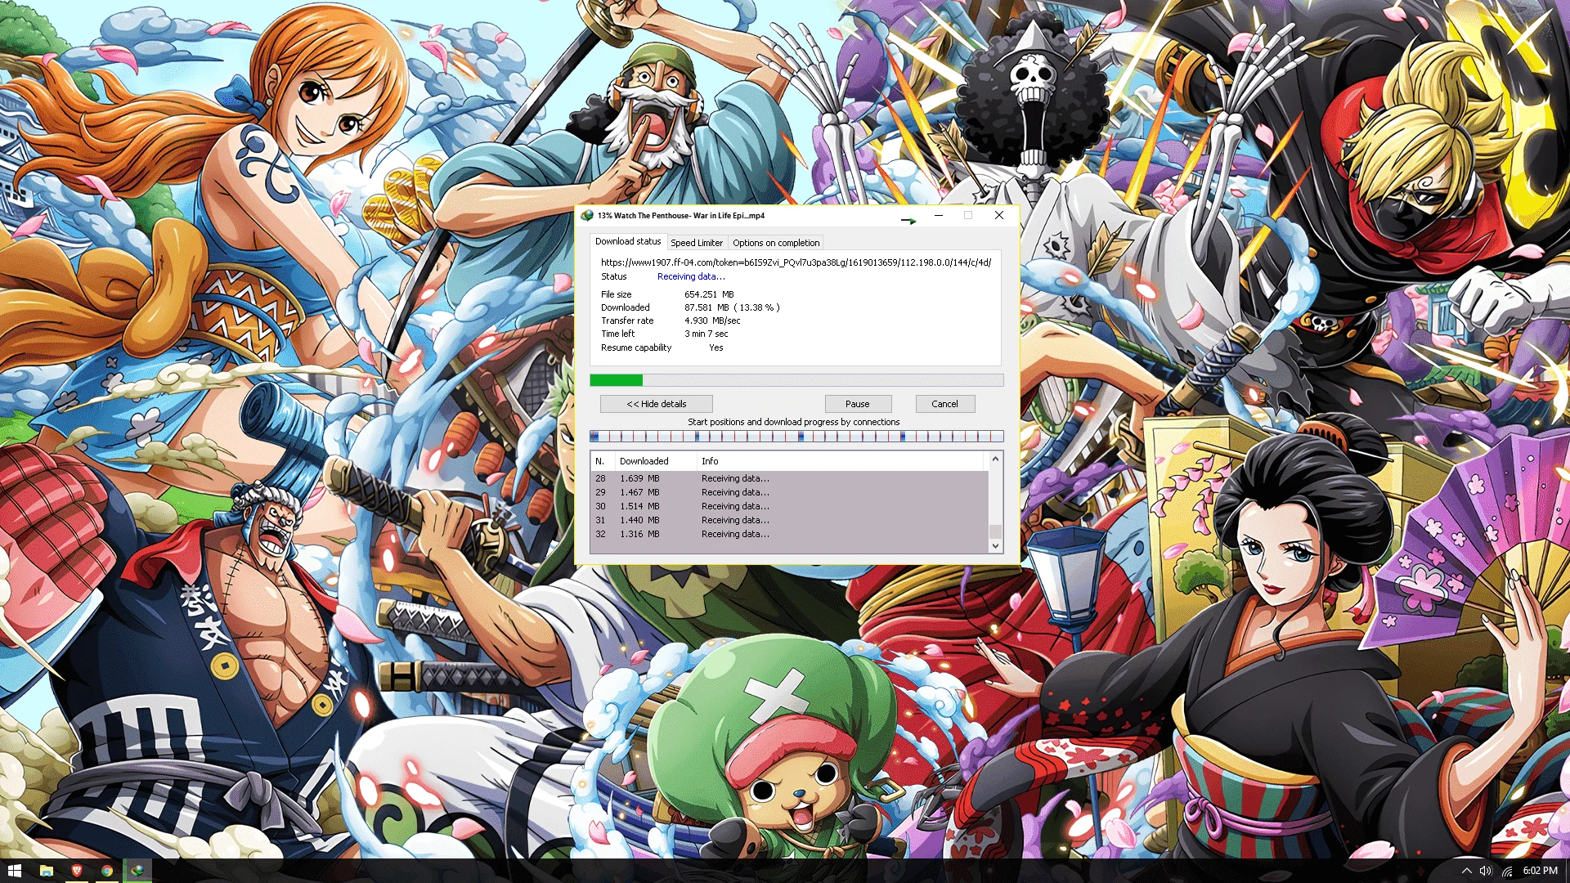Close the download progress dialog
This screenshot has width=1570, height=883.
[999, 216]
